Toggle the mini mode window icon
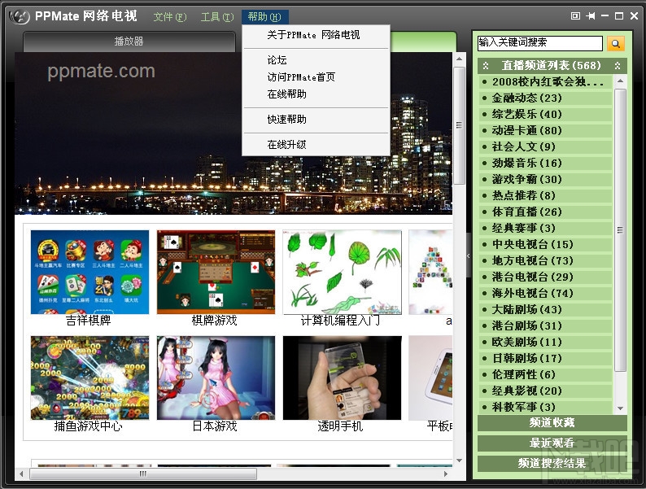 point(575,15)
